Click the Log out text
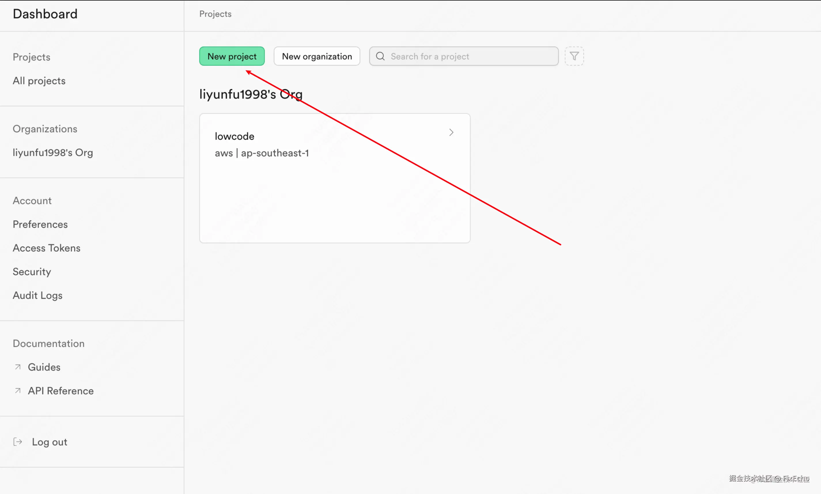821x494 pixels. pyautogui.click(x=49, y=442)
